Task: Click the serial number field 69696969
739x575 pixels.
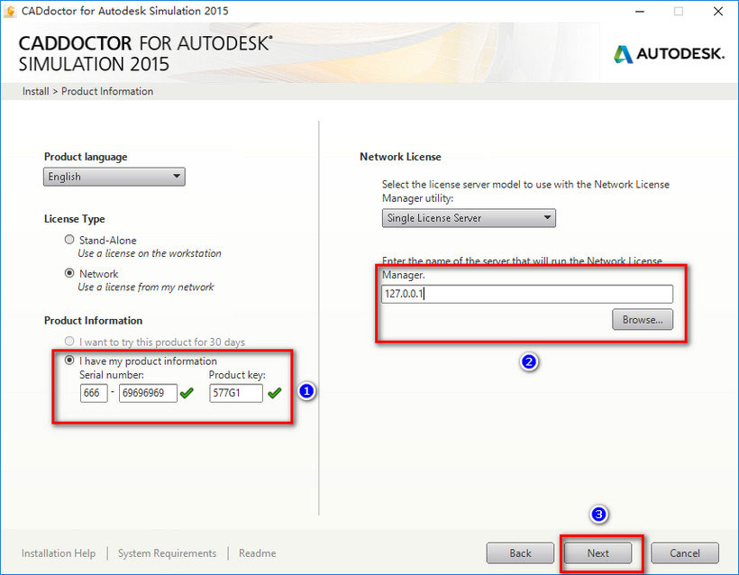Action: (x=148, y=393)
